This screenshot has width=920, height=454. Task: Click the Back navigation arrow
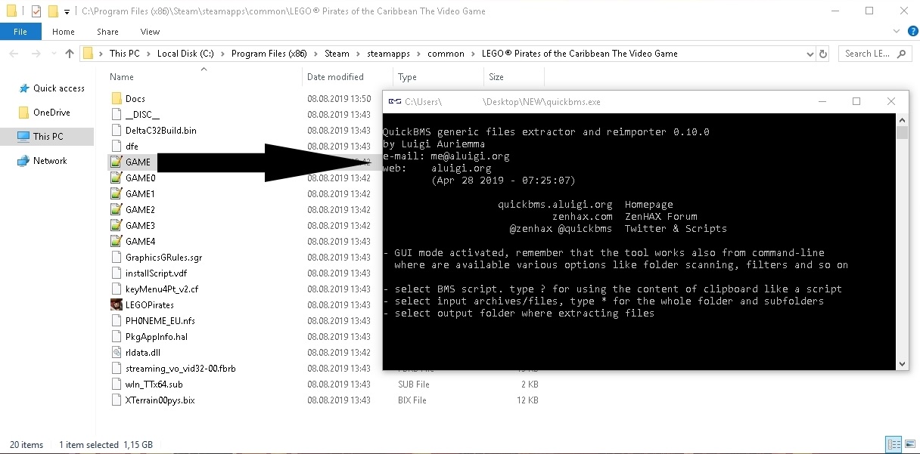[x=14, y=54]
